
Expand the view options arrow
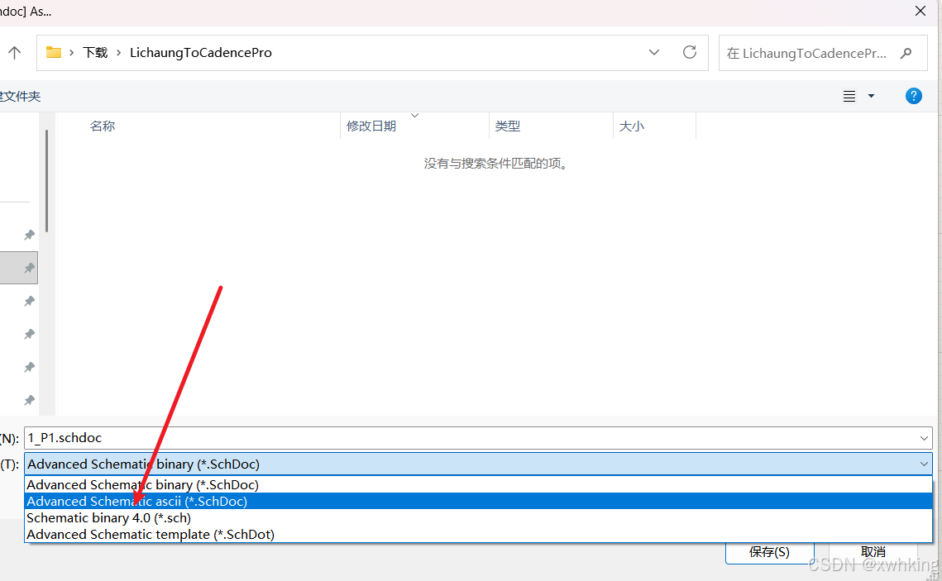pyautogui.click(x=871, y=96)
